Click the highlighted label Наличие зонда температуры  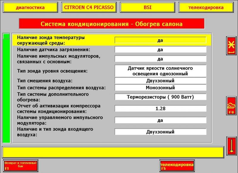(x=51, y=40)
